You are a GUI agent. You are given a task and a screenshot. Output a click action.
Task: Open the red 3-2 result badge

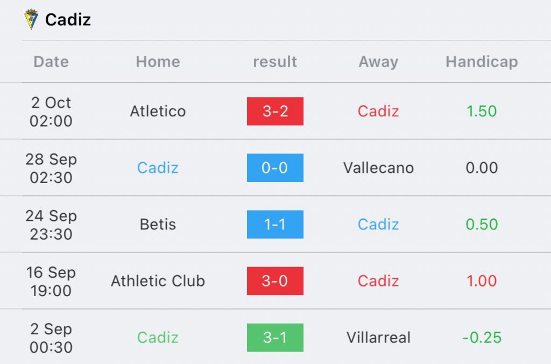click(x=275, y=111)
